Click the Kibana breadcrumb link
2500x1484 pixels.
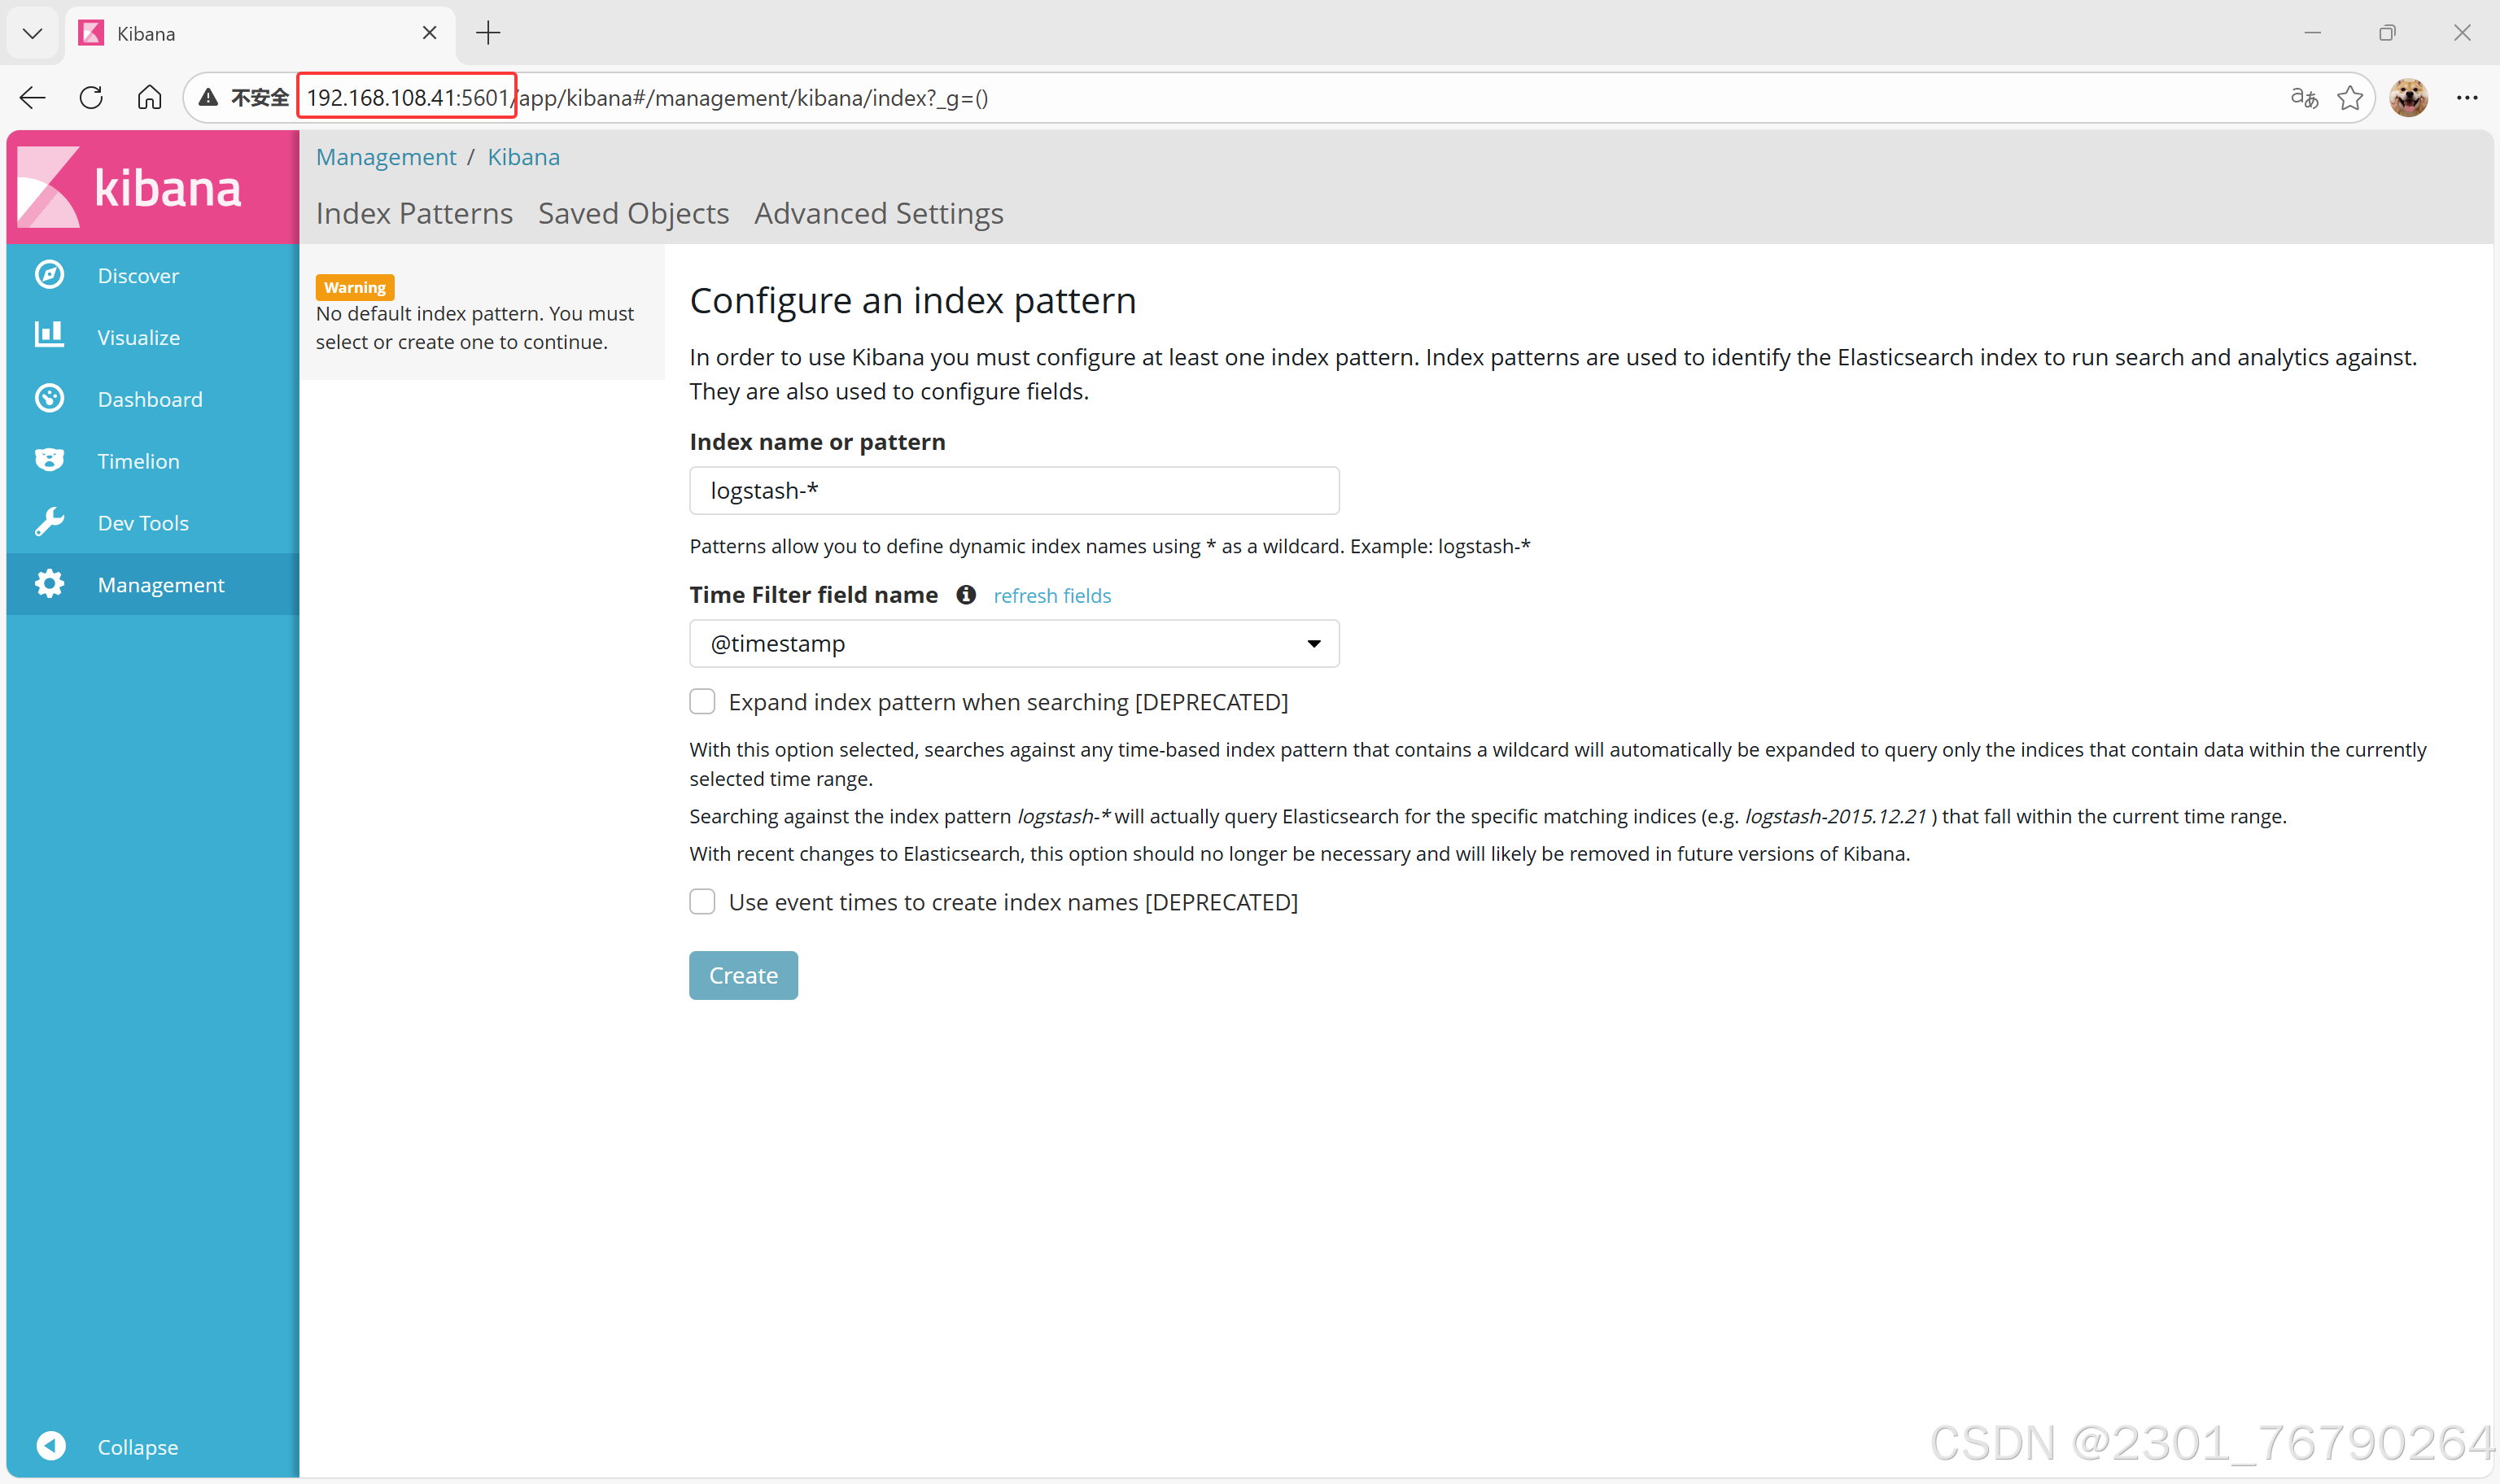coord(523,157)
